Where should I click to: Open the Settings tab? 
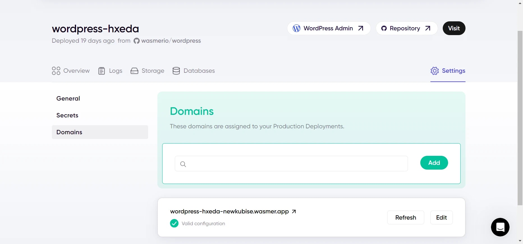click(448, 71)
